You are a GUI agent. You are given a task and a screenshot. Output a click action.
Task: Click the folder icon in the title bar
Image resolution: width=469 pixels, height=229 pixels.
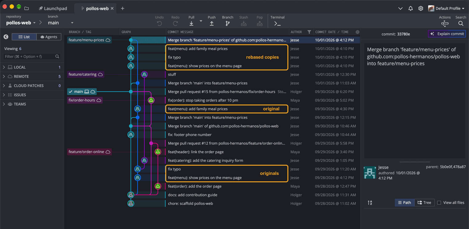[26, 9]
